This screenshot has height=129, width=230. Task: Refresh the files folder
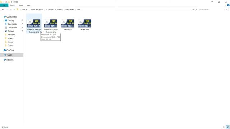[195, 10]
